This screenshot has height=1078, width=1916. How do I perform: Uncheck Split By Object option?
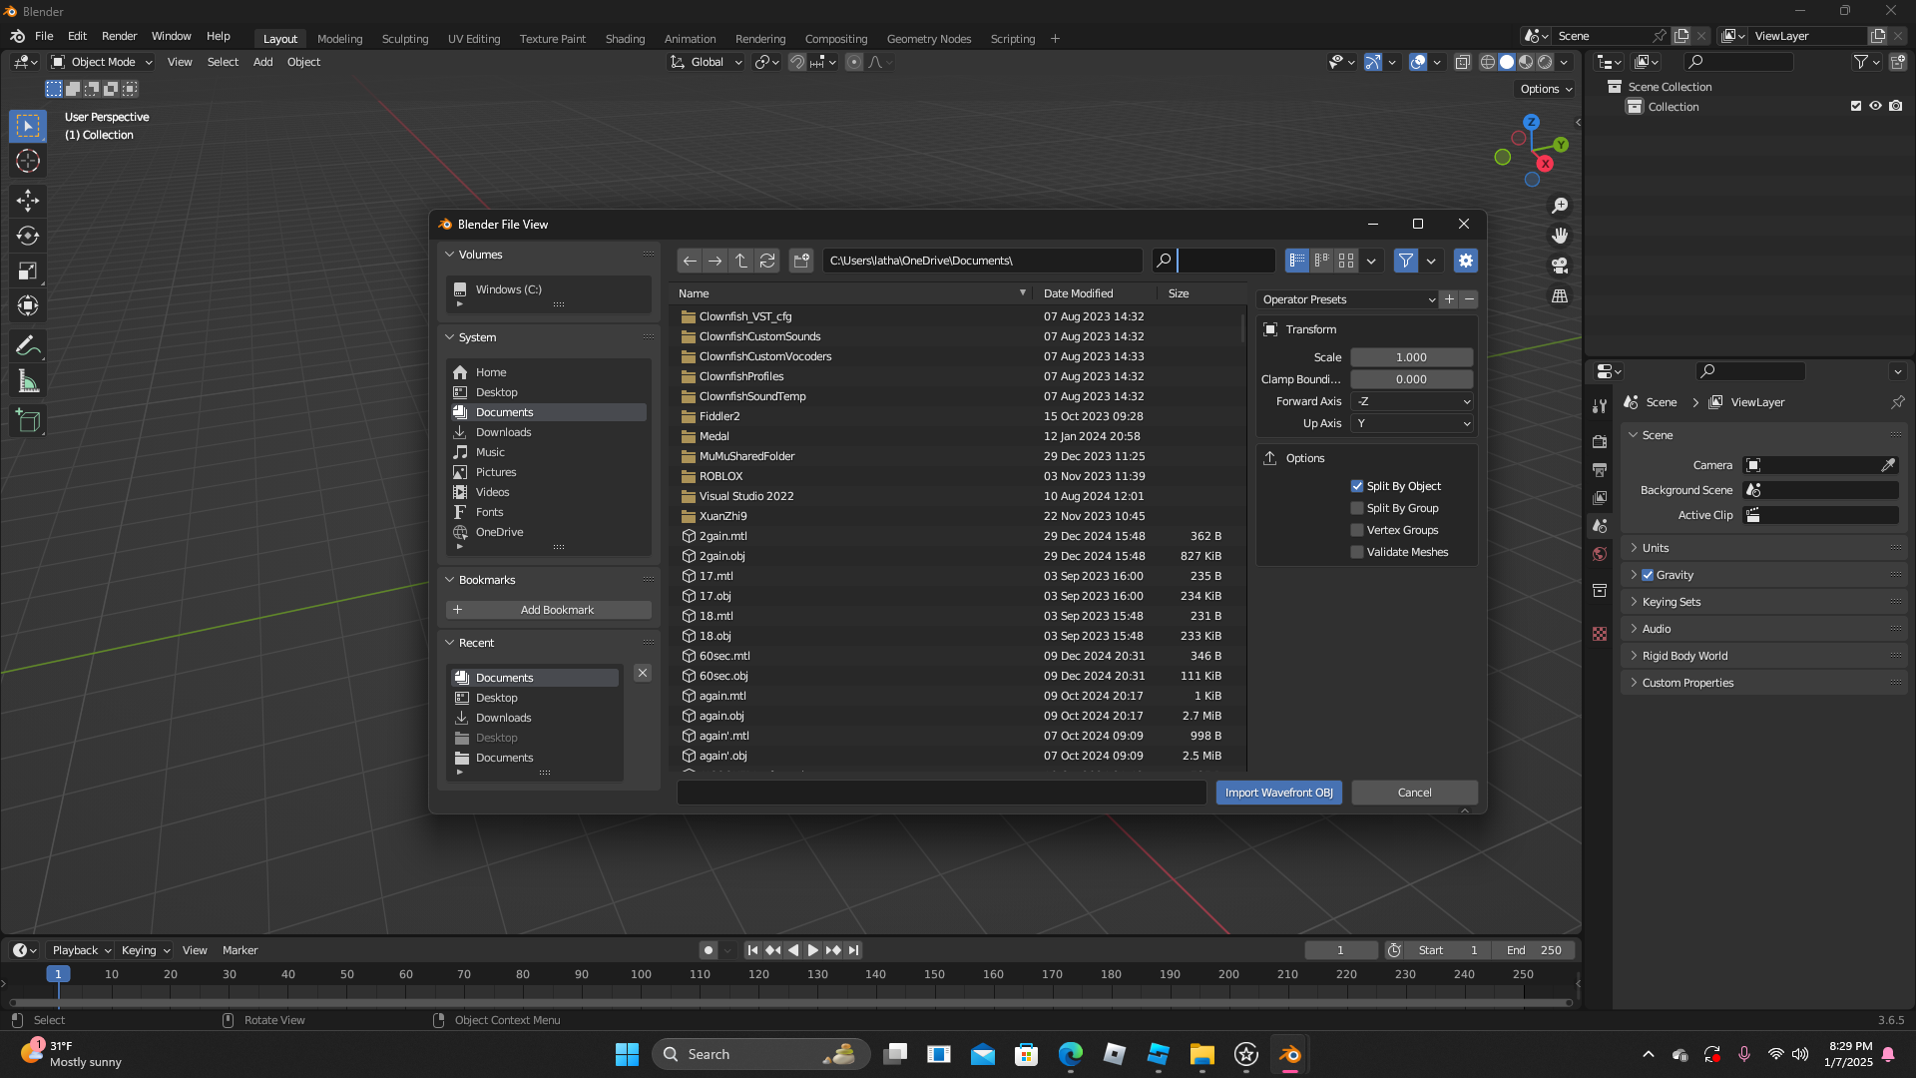pyautogui.click(x=1357, y=486)
